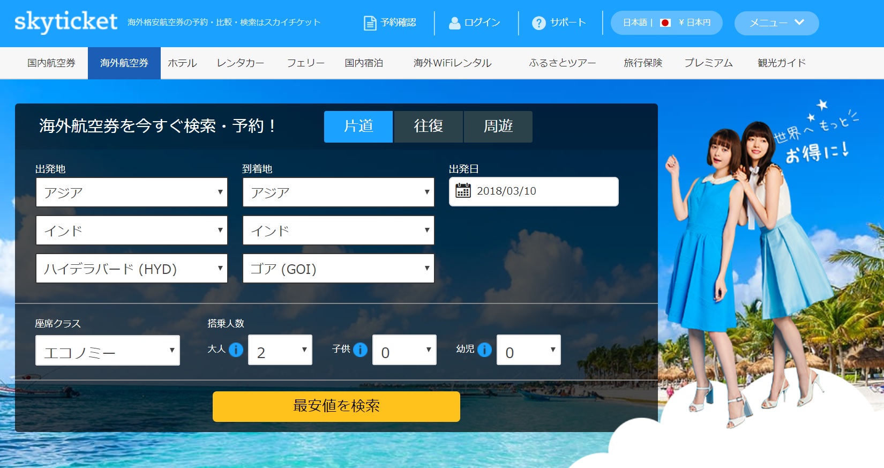Click the skyticket logo
Viewport: 884px width, 468px height.
[65, 22]
